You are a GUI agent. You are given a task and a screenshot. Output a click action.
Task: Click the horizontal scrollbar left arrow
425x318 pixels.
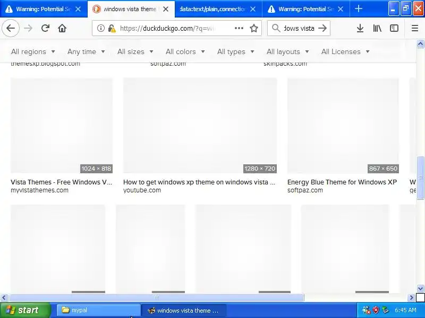click(4, 298)
